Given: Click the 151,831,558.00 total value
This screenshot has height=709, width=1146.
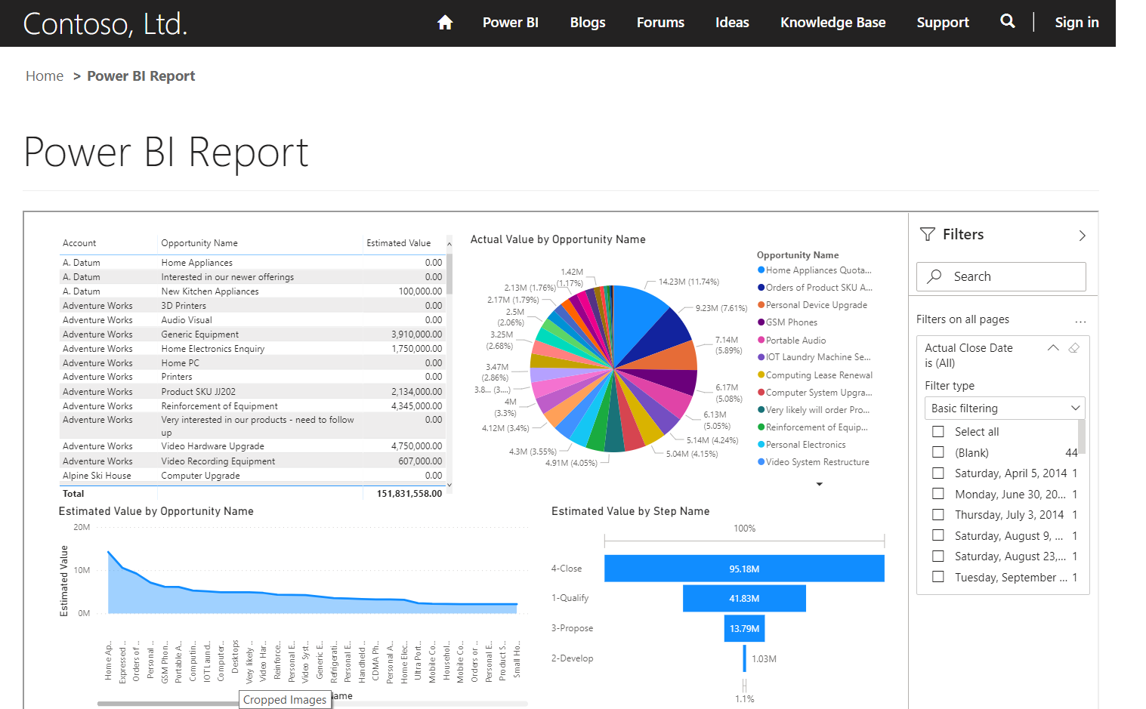Looking at the screenshot, I should pyautogui.click(x=409, y=494).
